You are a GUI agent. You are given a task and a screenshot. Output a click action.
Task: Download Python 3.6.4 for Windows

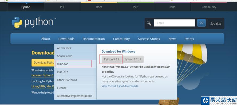point(112,59)
